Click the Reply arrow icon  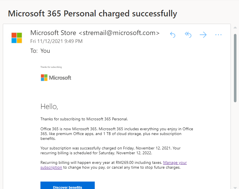tap(173, 35)
